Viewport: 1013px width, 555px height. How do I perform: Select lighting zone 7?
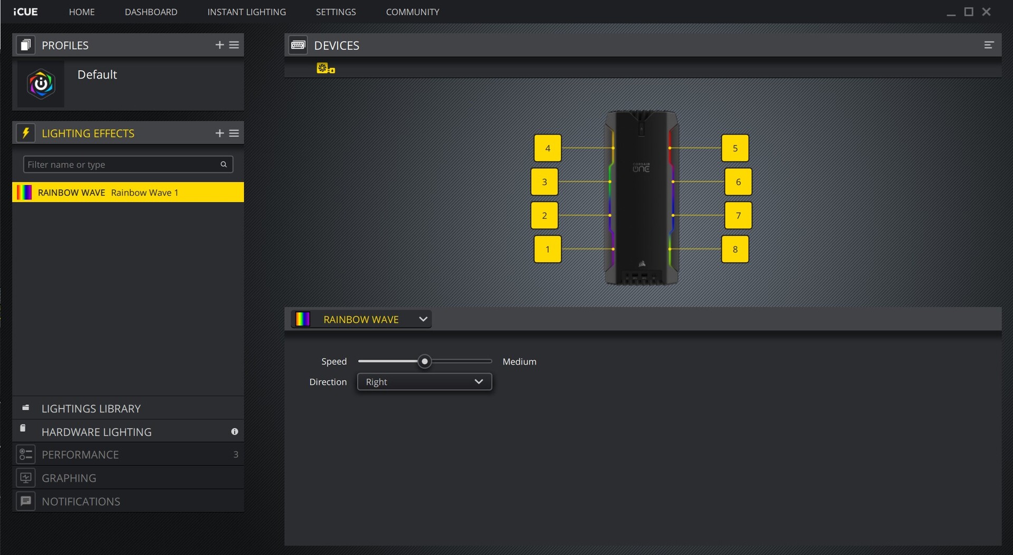738,215
